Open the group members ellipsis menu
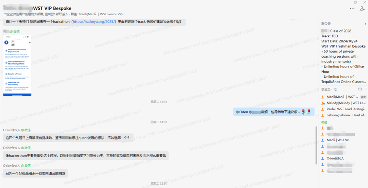368x188 pixels. click(365, 89)
